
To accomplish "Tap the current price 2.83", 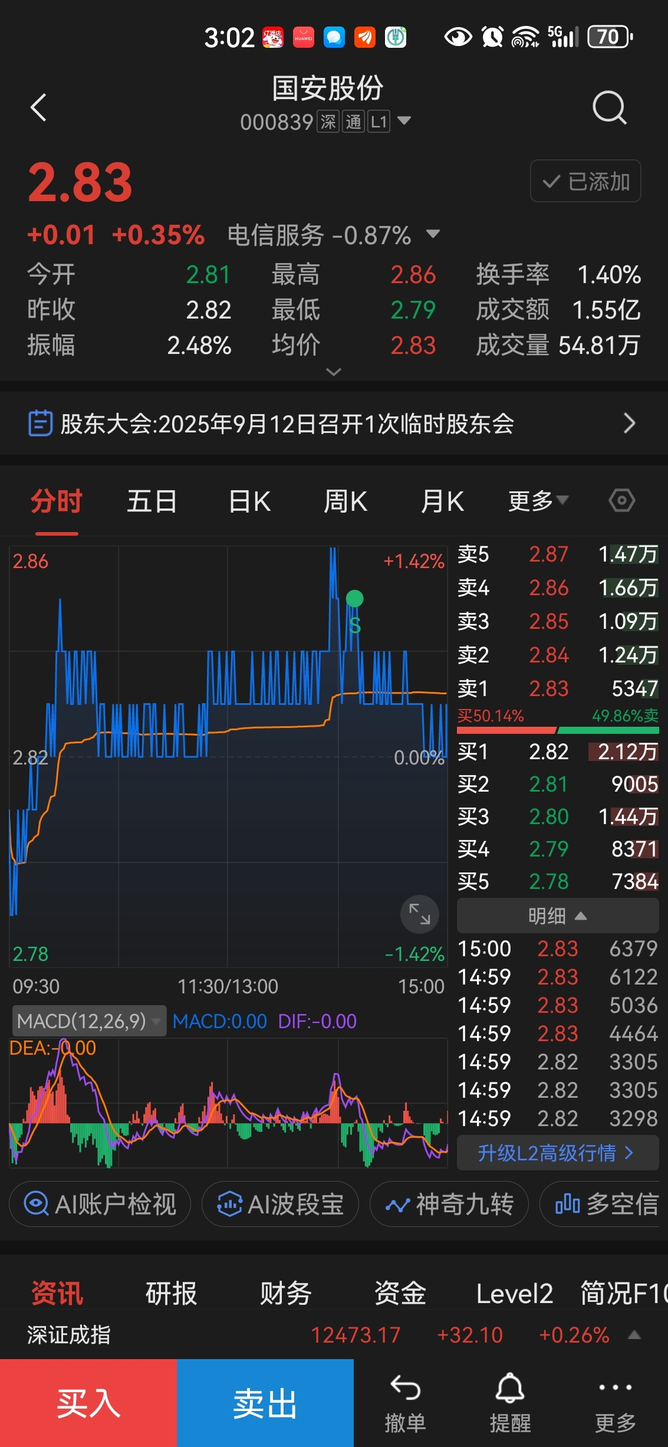I will tap(80, 182).
